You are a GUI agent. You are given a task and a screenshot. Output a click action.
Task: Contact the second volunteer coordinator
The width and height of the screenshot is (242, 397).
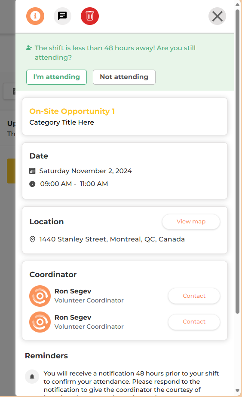click(x=194, y=321)
